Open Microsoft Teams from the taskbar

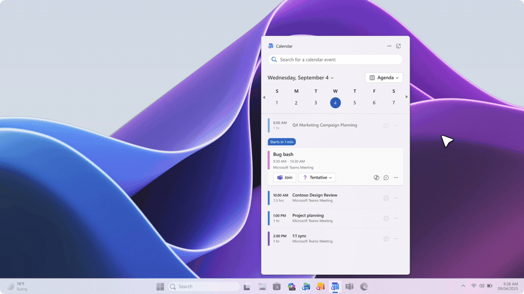pyautogui.click(x=349, y=286)
